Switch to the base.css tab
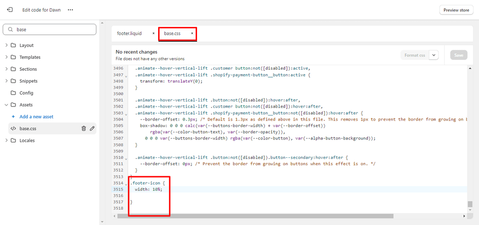This screenshot has width=479, height=225. [x=172, y=33]
